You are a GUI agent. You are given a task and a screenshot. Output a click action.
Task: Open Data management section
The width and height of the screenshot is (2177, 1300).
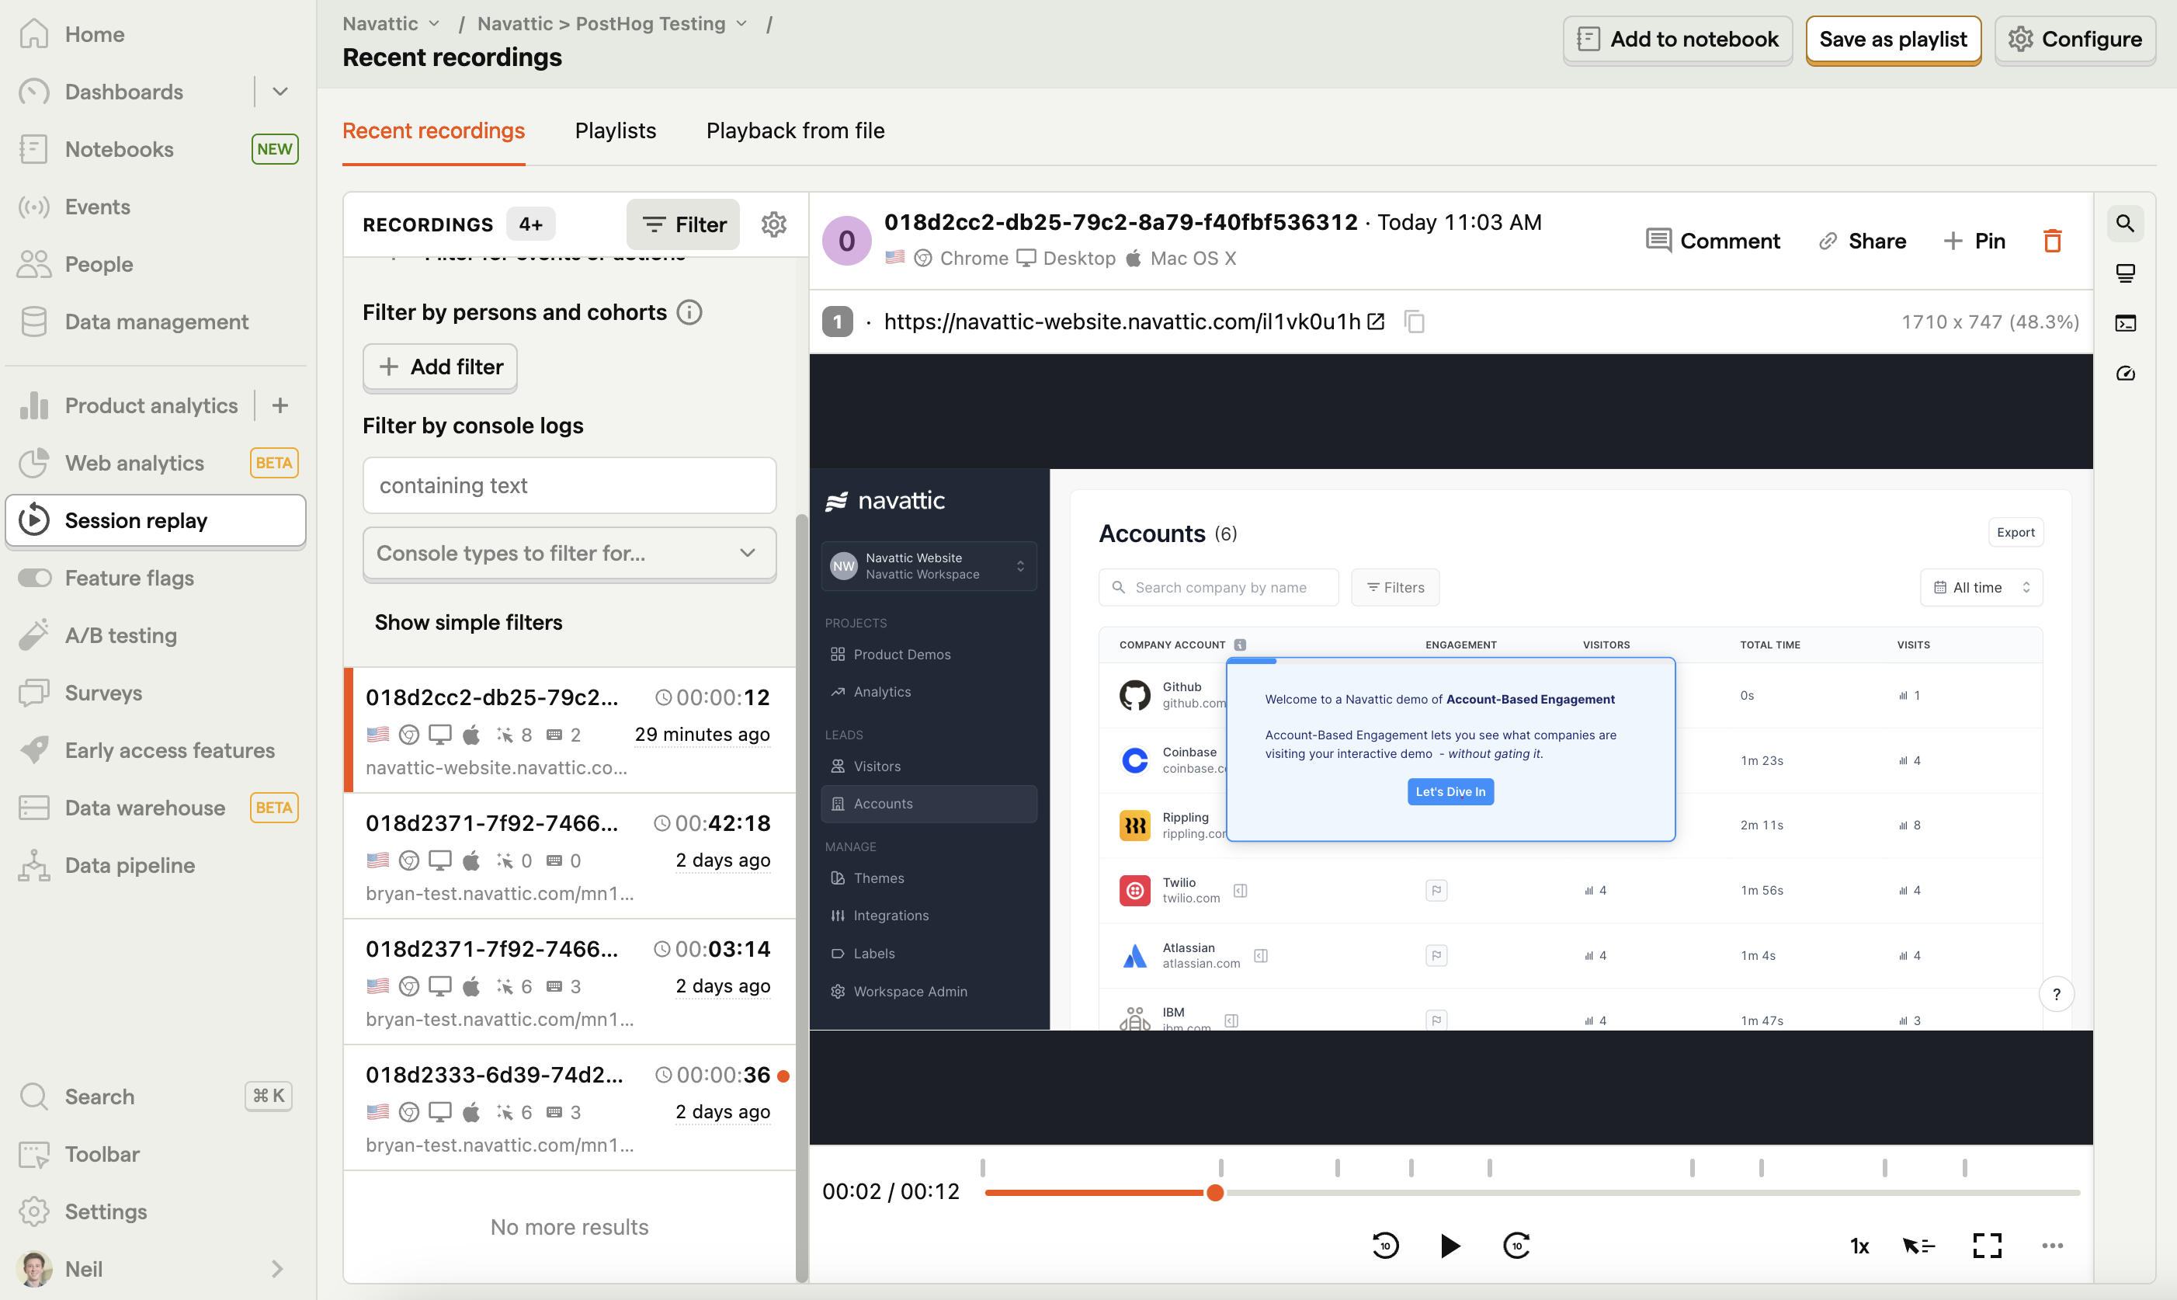click(x=156, y=322)
